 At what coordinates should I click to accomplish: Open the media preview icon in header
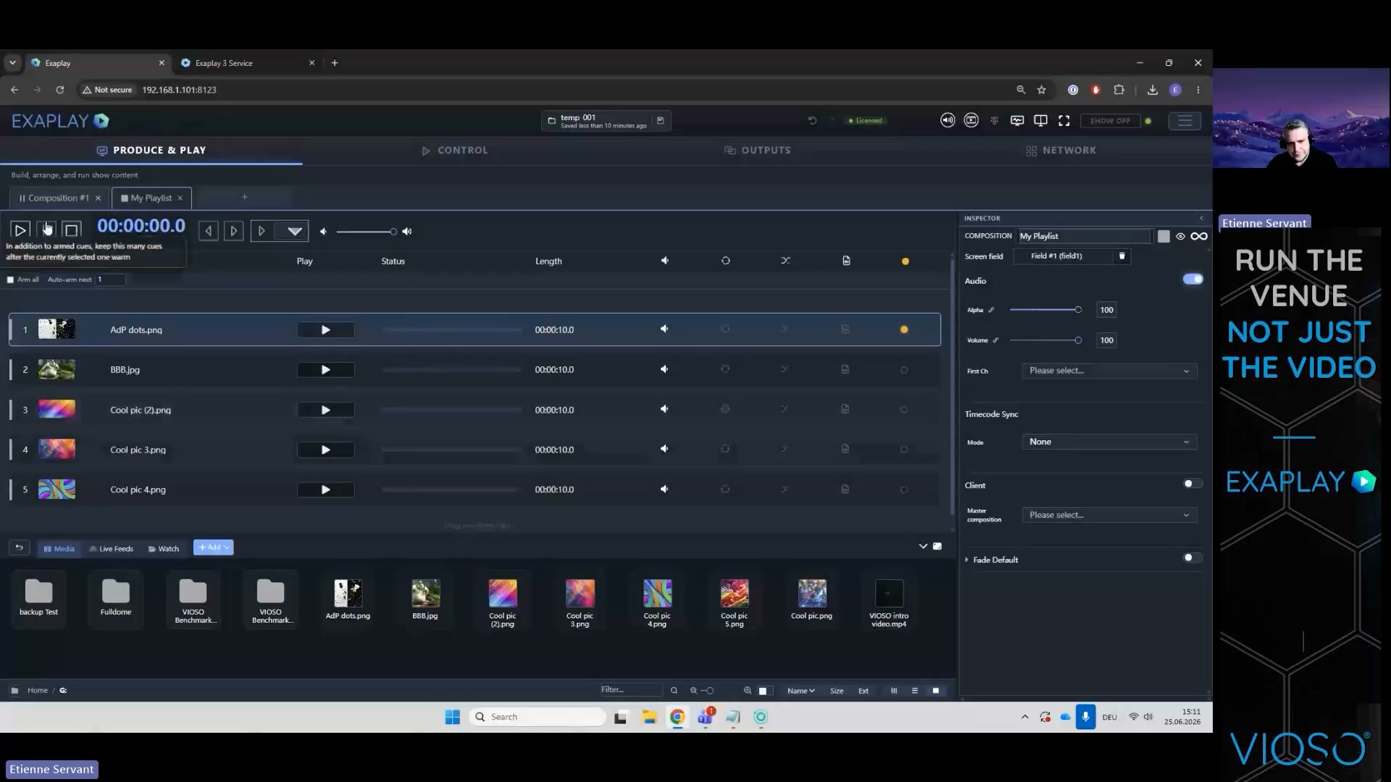click(x=972, y=121)
